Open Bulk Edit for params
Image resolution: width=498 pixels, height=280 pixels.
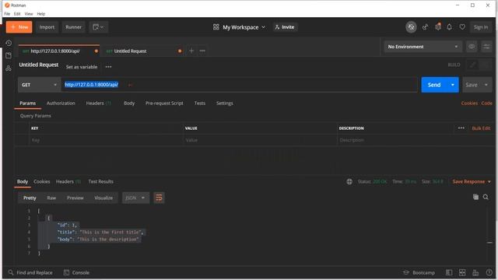(481, 128)
